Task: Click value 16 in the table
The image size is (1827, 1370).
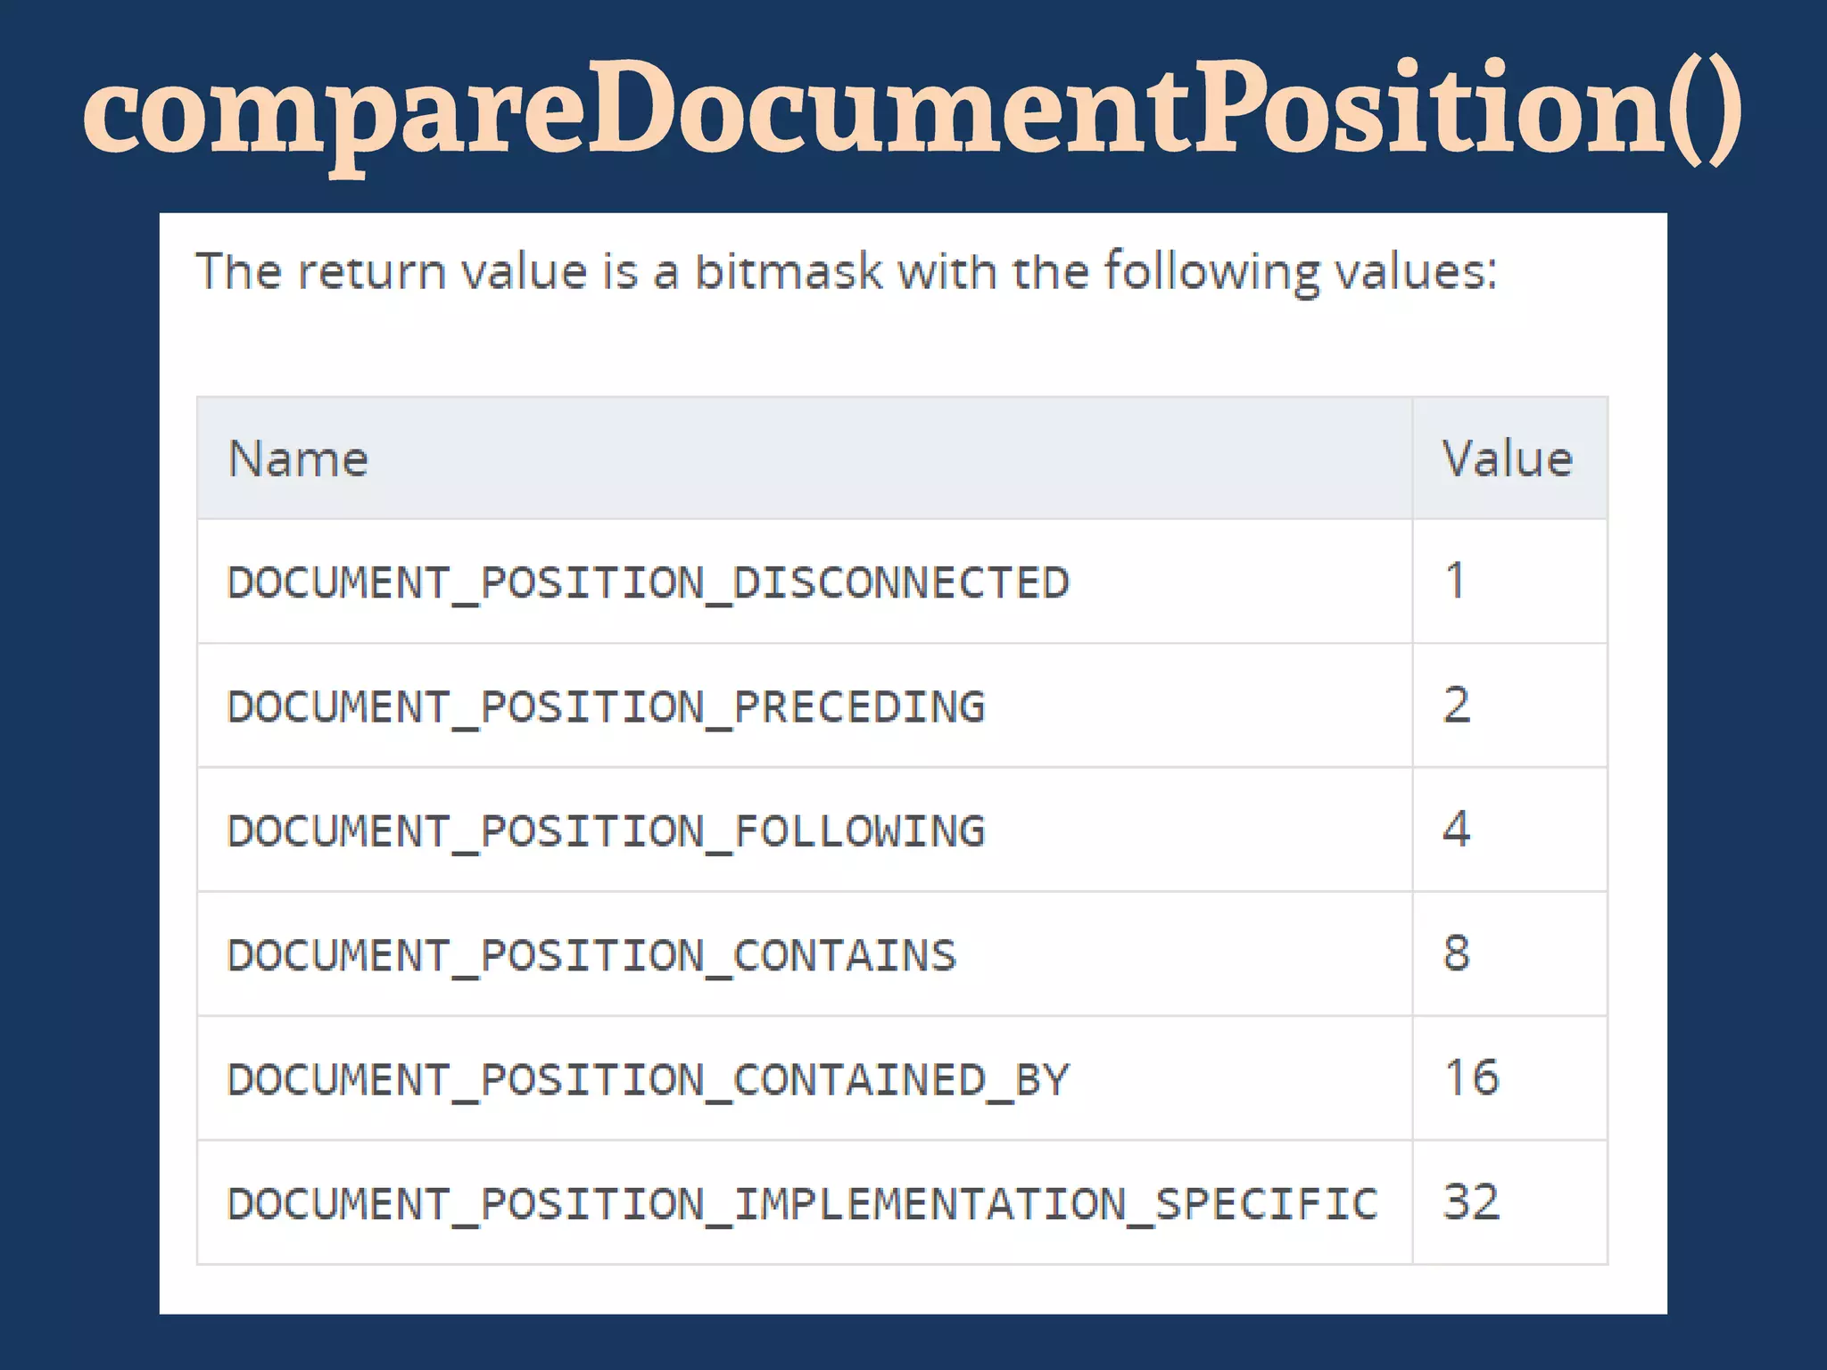Action: 1472,1077
